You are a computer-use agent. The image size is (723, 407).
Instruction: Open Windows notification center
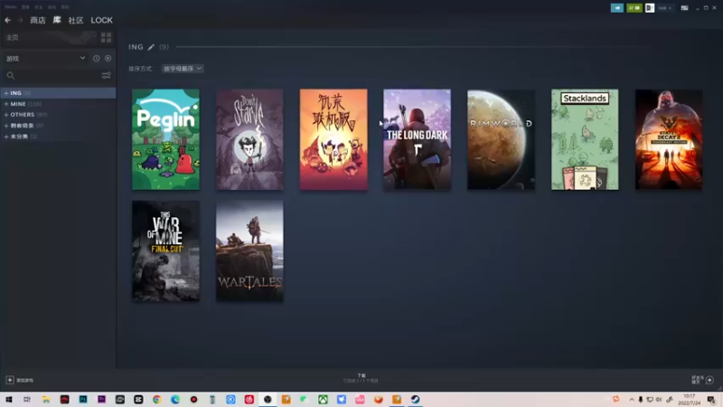(711, 400)
